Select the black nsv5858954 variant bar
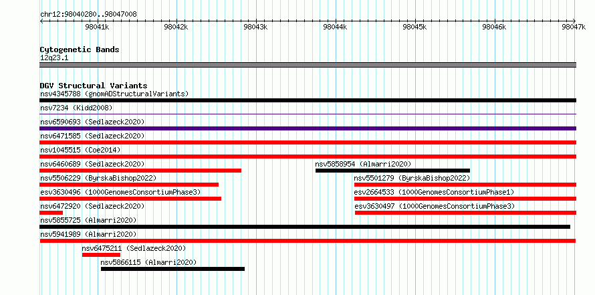The image size is (595, 295). coord(392,171)
